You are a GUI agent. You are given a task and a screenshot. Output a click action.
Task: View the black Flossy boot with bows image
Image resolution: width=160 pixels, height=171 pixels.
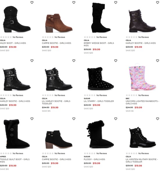(100, 134)
